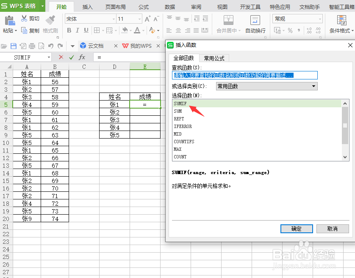
Task: Select SUMIF in the function list
Action: point(212,103)
